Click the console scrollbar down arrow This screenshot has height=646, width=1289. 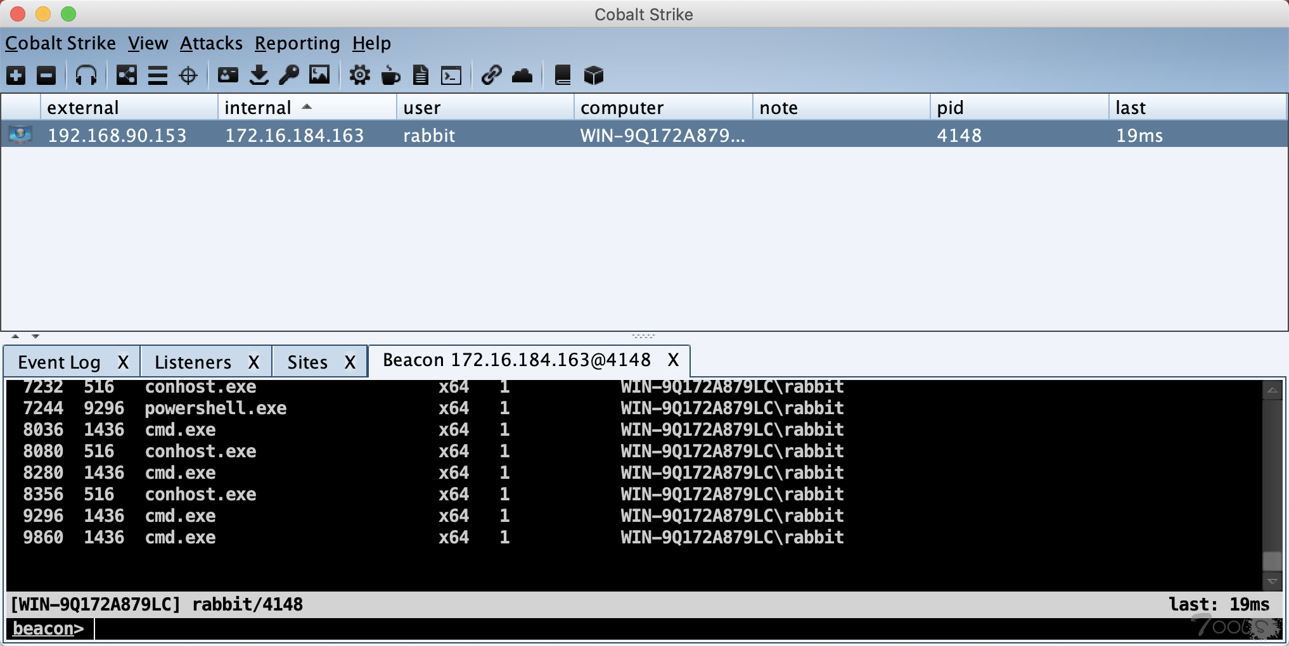(x=1272, y=581)
